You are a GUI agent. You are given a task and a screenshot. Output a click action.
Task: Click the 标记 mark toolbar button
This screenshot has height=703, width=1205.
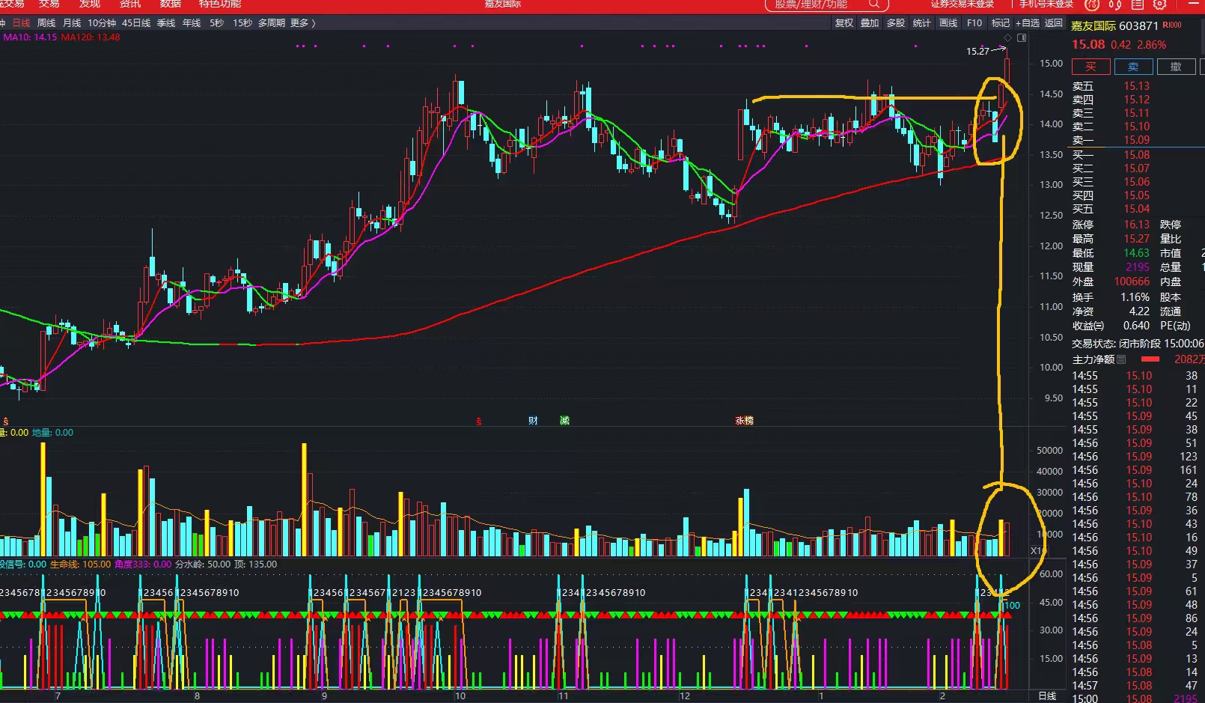[x=1001, y=23]
